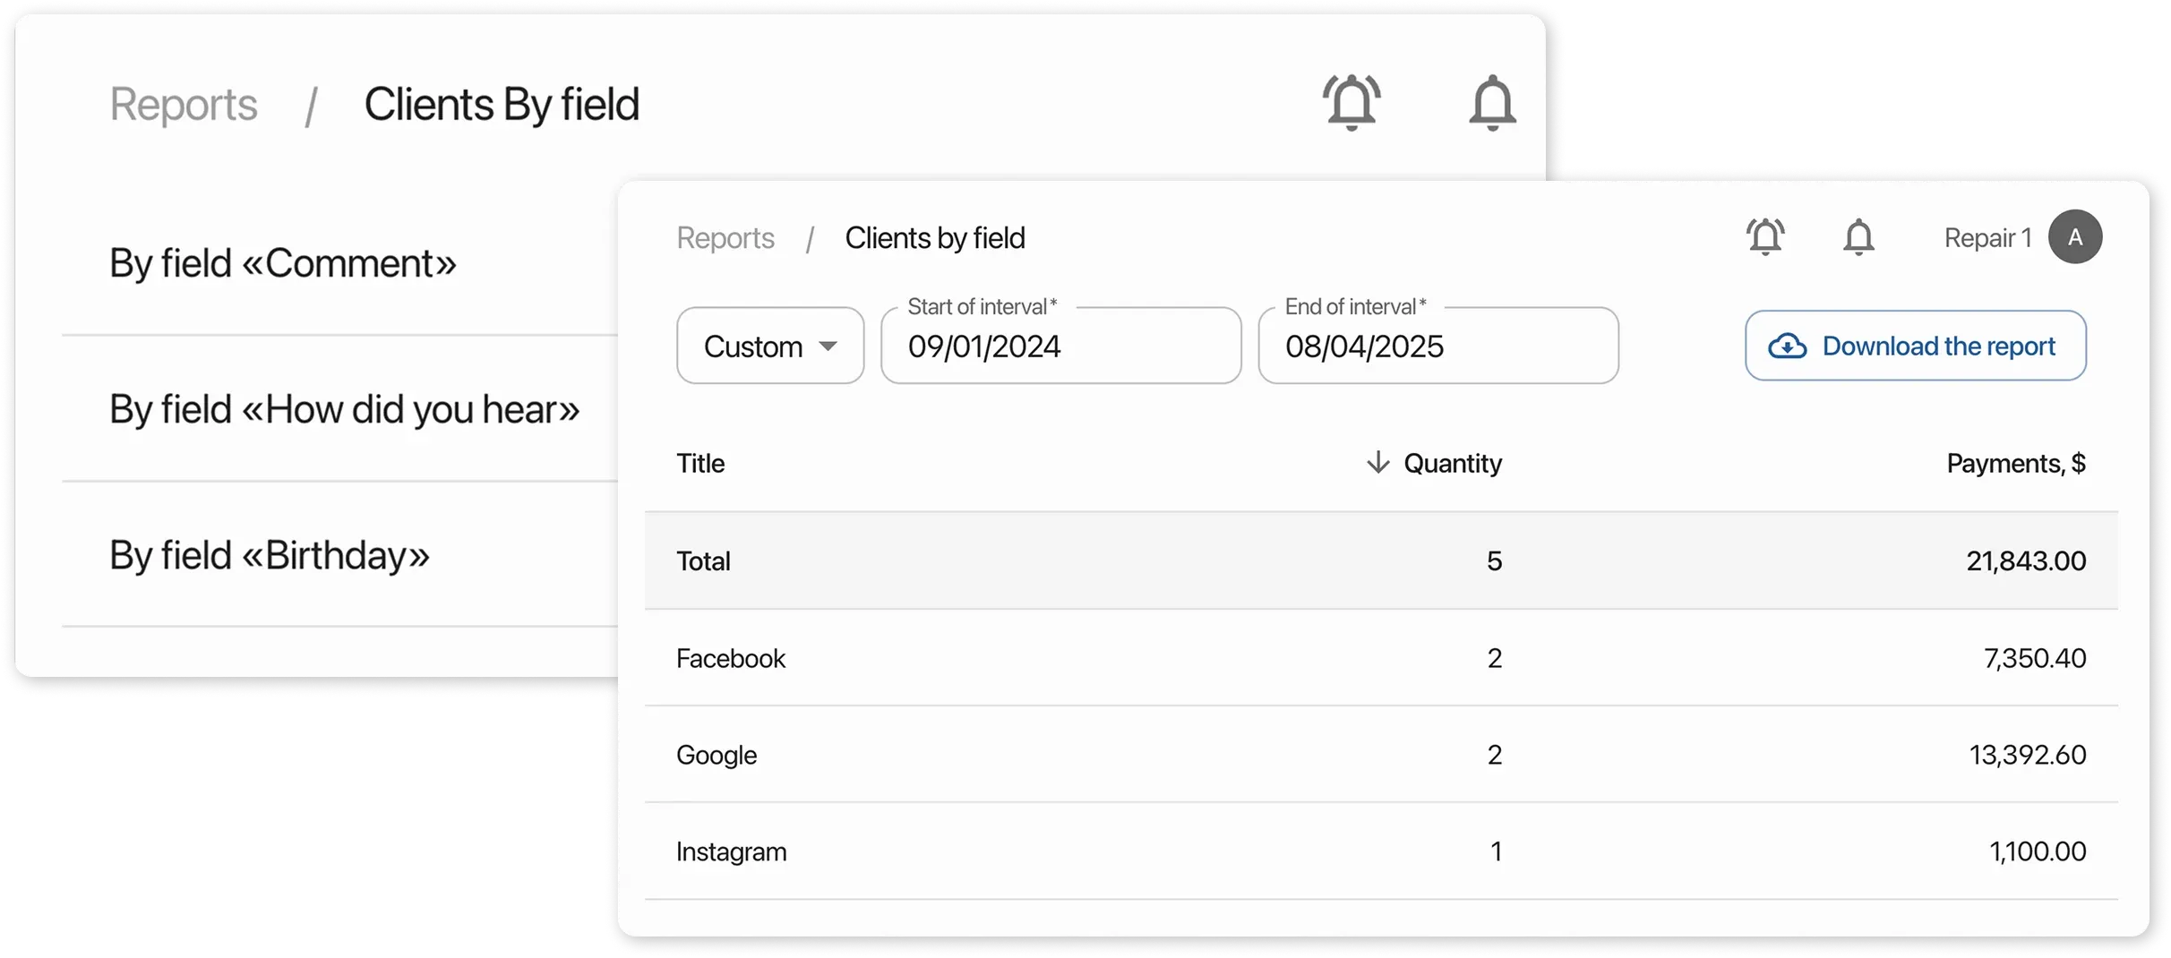Open the notifications bell icon
The height and width of the screenshot is (958, 2171).
[x=1858, y=236]
